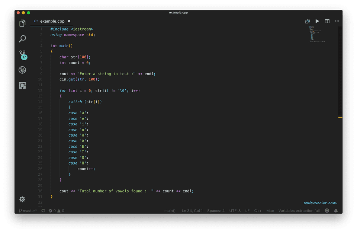Switch language mode from C++

click(258, 210)
